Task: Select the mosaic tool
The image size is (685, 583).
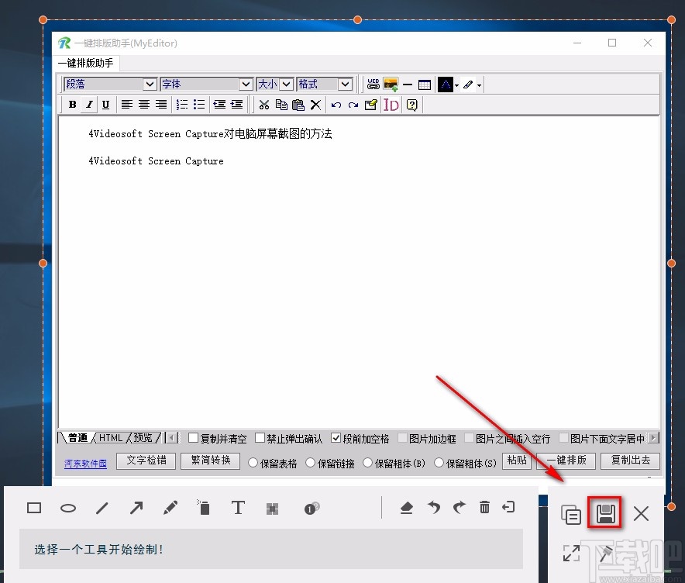Action: [273, 508]
